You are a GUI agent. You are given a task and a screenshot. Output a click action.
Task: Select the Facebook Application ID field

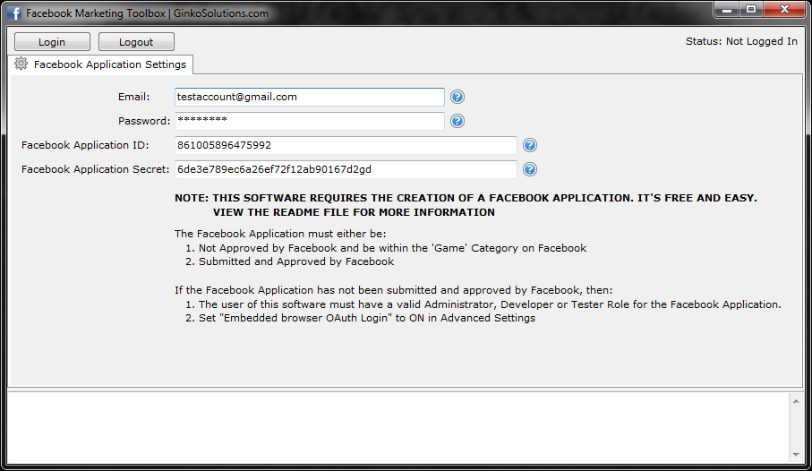(345, 145)
